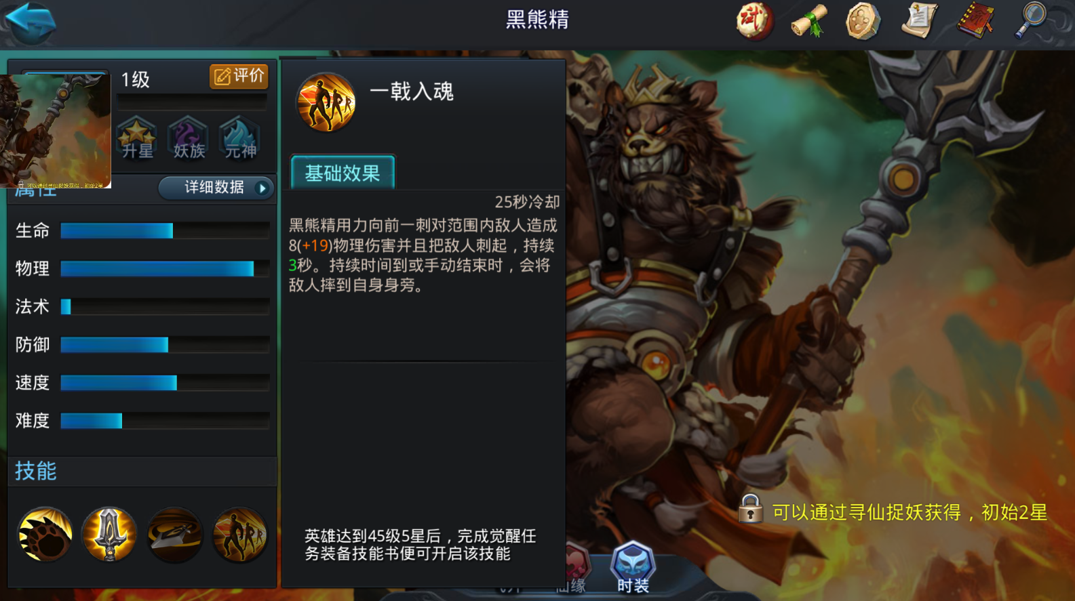The image size is (1075, 601).
Task: Tap the 妖族 race badge
Action: [189, 138]
